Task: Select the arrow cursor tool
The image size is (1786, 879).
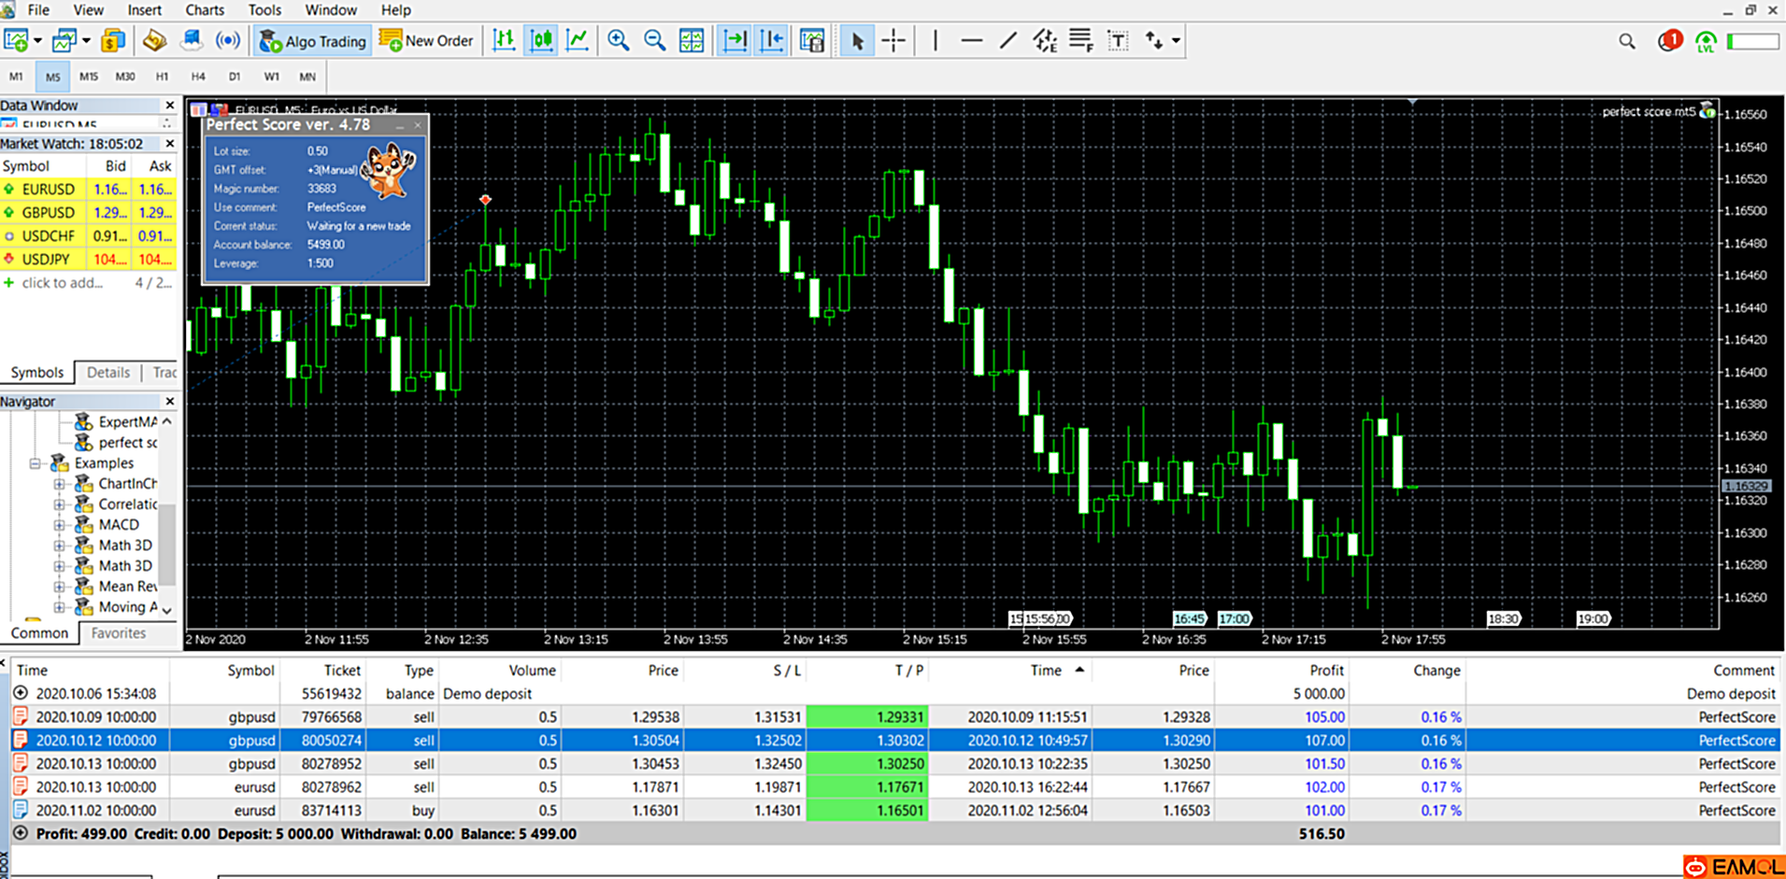Action: coord(856,40)
